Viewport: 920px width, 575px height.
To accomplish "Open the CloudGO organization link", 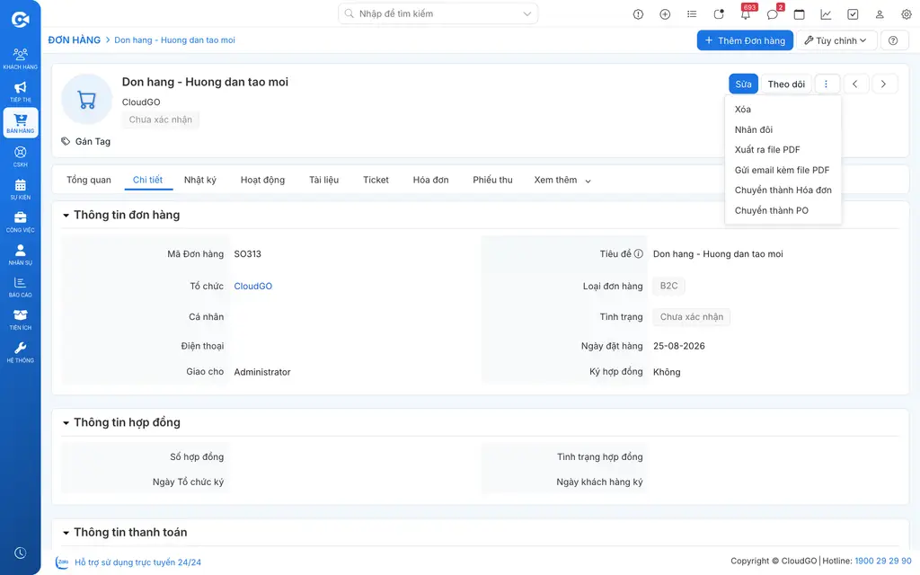I will 252,286.
